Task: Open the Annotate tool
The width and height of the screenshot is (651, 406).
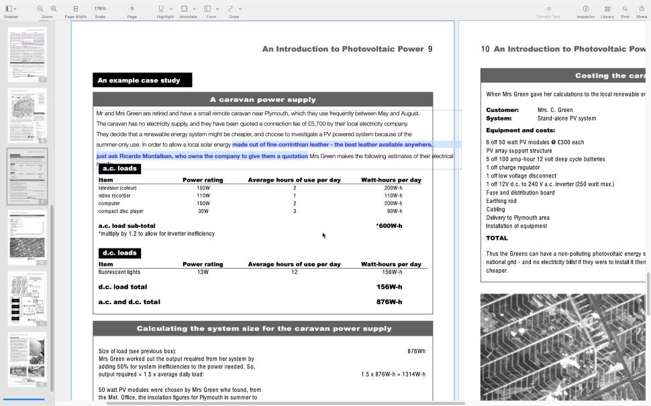Action: click(183, 7)
